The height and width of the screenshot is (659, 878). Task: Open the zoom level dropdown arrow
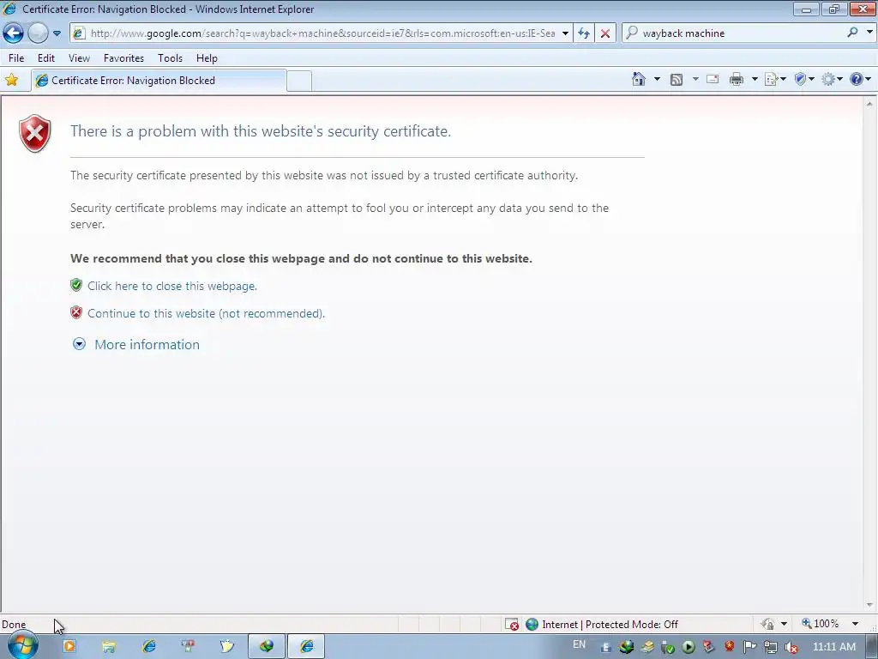(855, 624)
